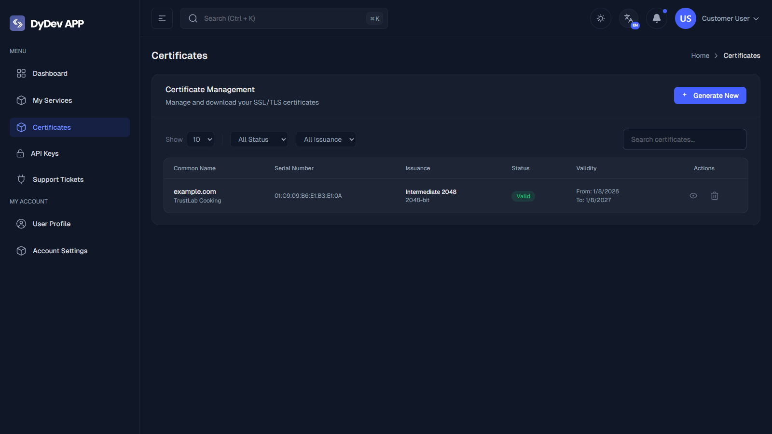Open the Show 10 entries dropdown

pyautogui.click(x=201, y=139)
